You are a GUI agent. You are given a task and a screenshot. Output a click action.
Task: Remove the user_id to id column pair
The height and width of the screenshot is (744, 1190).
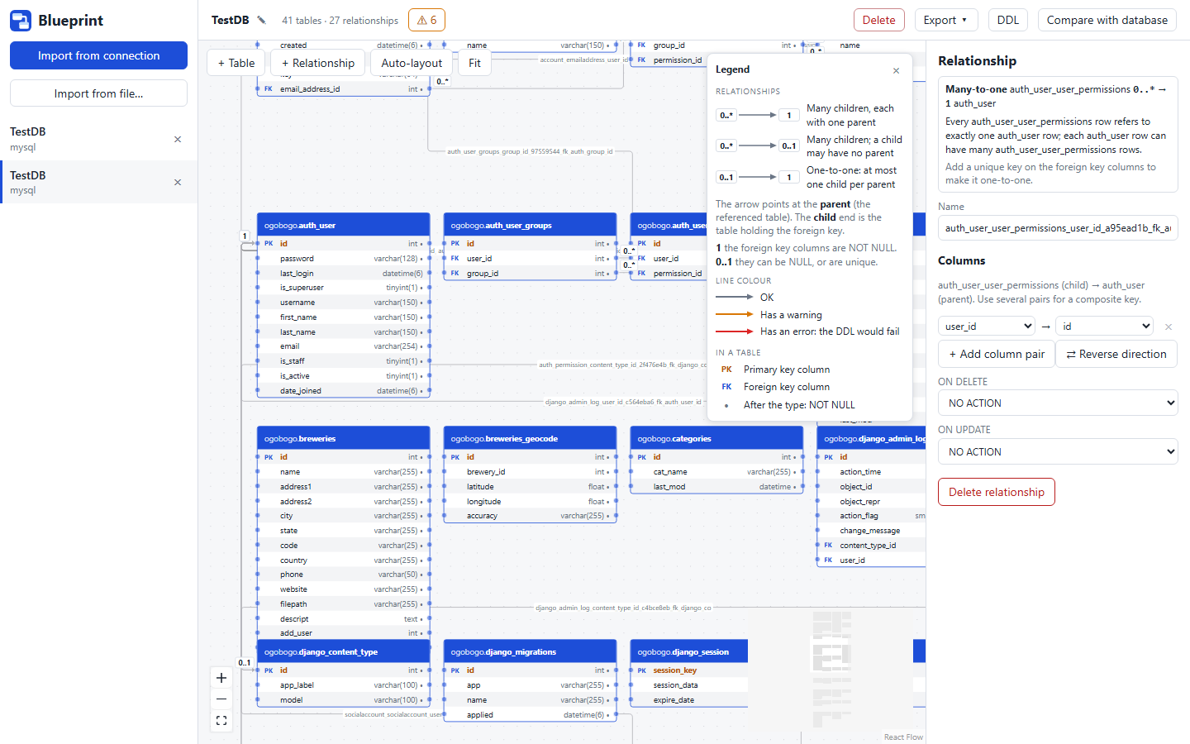pyautogui.click(x=1169, y=327)
